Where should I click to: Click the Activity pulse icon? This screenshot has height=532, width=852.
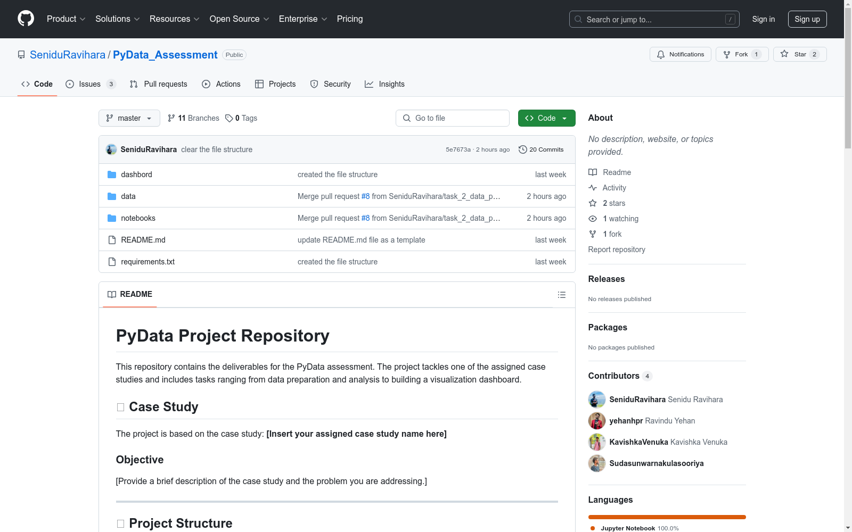[x=593, y=188]
